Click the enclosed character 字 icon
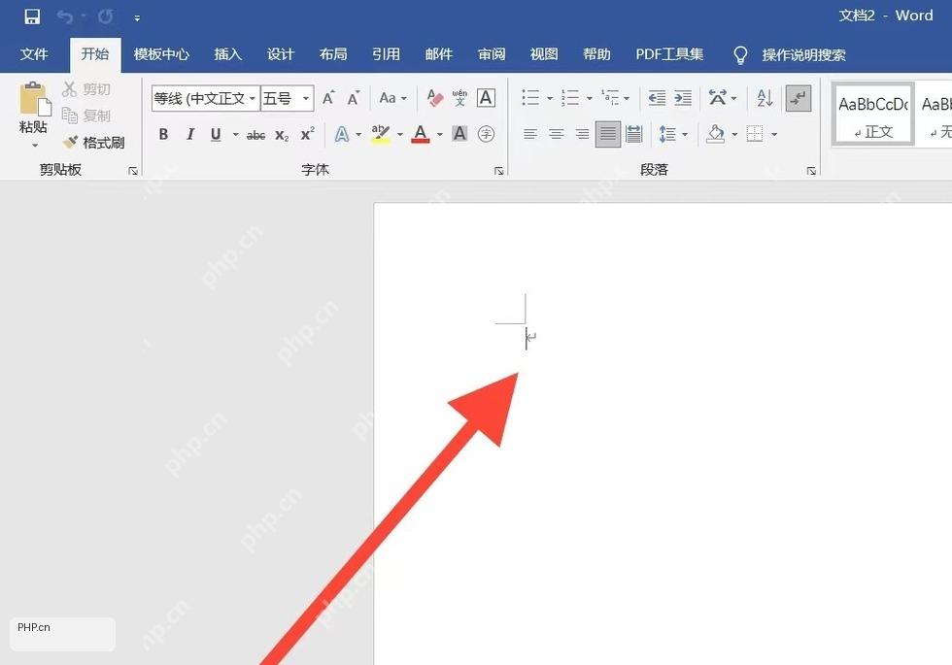This screenshot has height=665, width=952. 486,134
